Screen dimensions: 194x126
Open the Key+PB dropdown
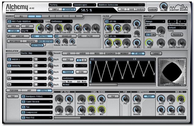[27, 31]
